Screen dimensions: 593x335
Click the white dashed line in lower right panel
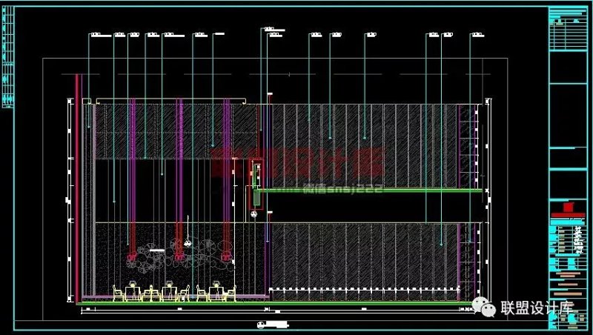pos(363,289)
